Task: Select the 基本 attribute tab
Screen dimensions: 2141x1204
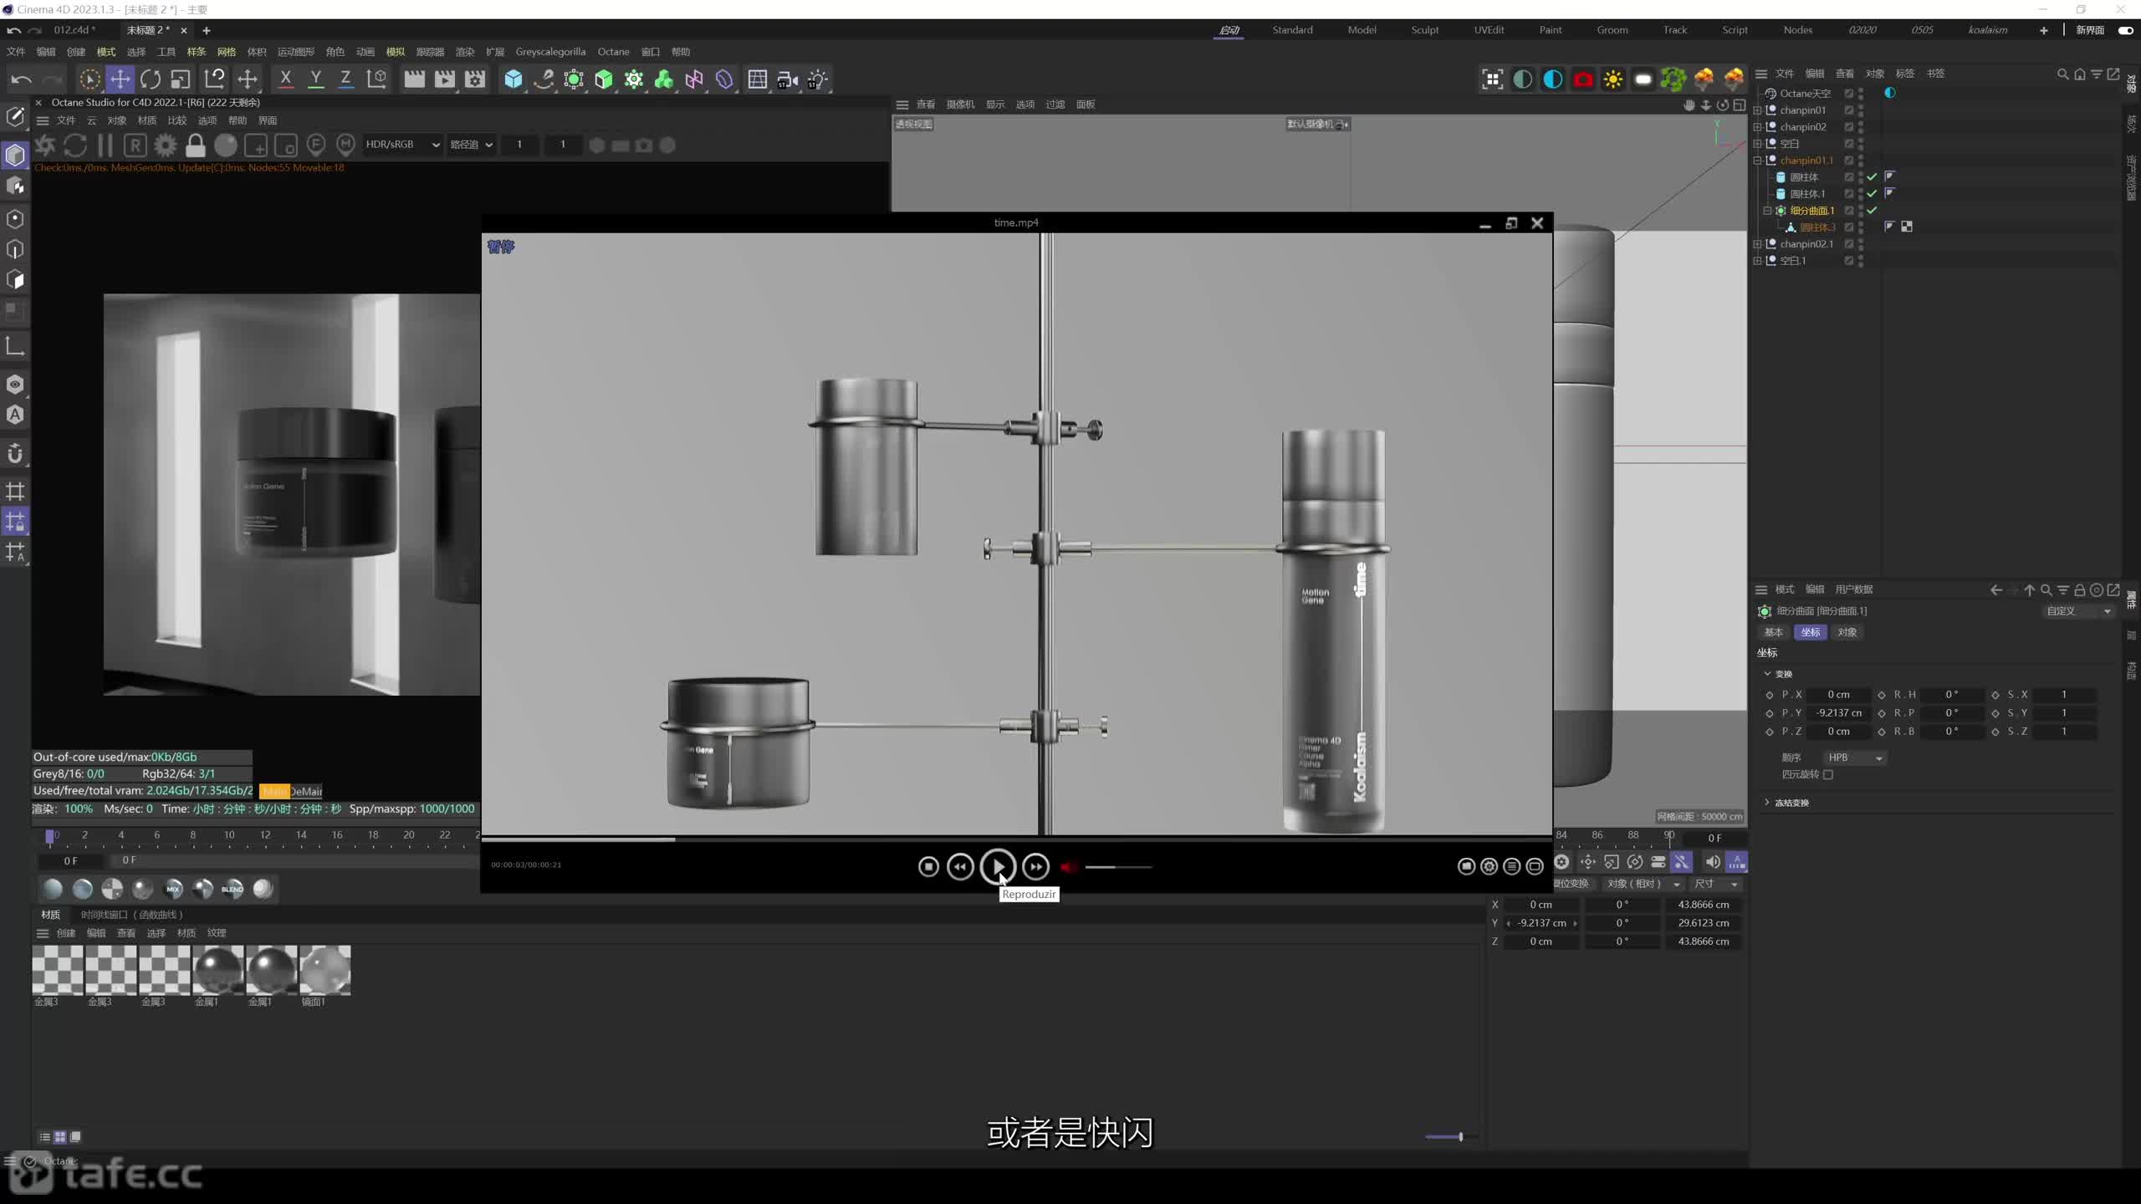Action: 1773,632
